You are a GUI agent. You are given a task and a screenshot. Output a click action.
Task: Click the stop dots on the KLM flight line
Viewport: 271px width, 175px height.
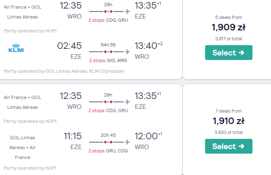click(x=108, y=52)
